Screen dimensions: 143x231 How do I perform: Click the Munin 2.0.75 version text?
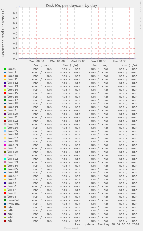tap(71, 228)
